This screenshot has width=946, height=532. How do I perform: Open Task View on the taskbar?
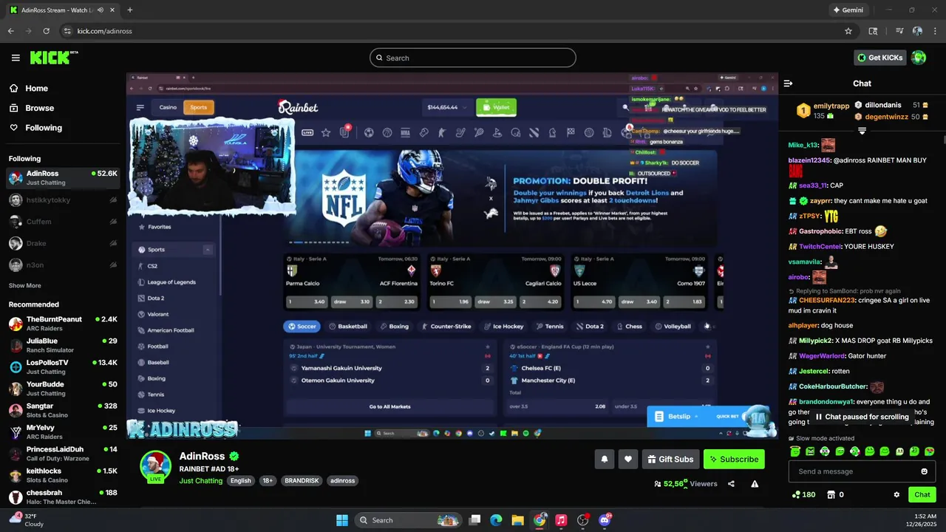pos(475,520)
